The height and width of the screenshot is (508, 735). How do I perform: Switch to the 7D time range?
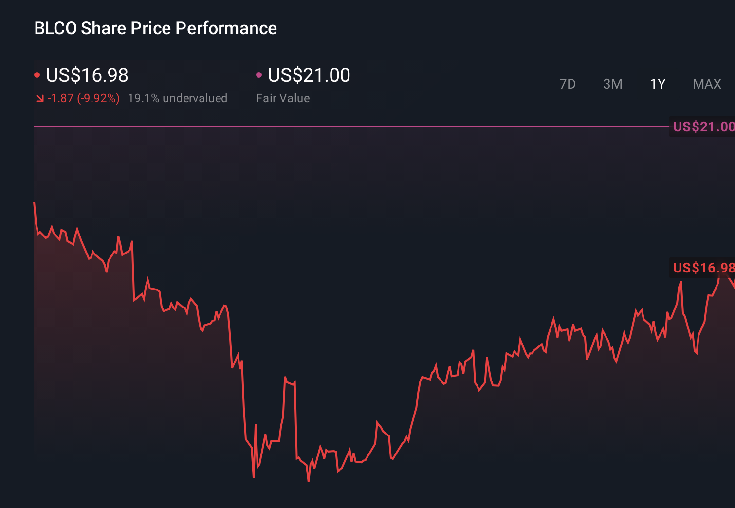click(568, 84)
